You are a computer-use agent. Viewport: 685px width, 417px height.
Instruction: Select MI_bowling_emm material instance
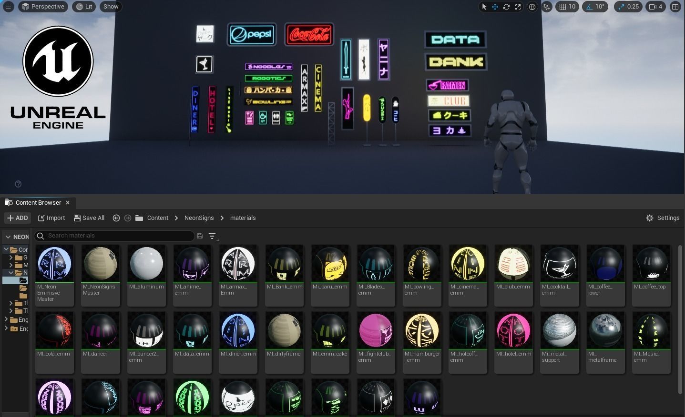[x=422, y=275]
